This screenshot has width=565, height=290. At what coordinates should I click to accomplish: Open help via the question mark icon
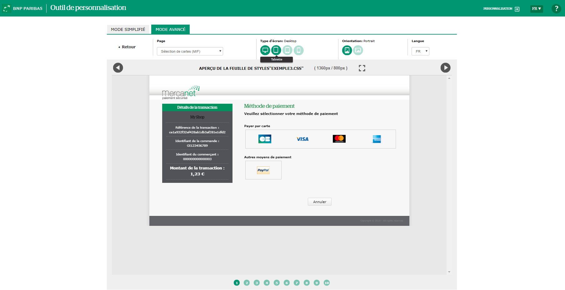pos(556,9)
